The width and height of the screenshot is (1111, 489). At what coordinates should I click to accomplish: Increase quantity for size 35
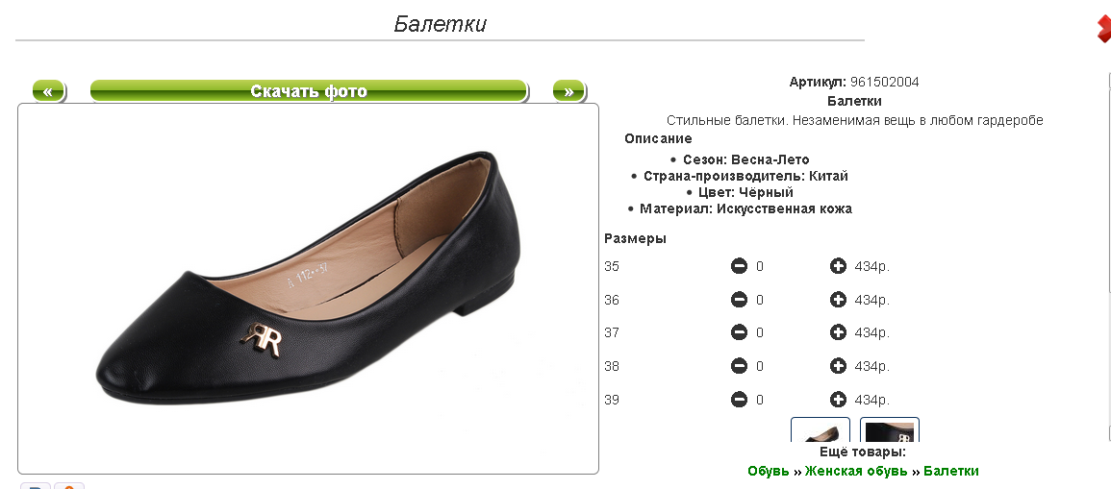pyautogui.click(x=838, y=266)
